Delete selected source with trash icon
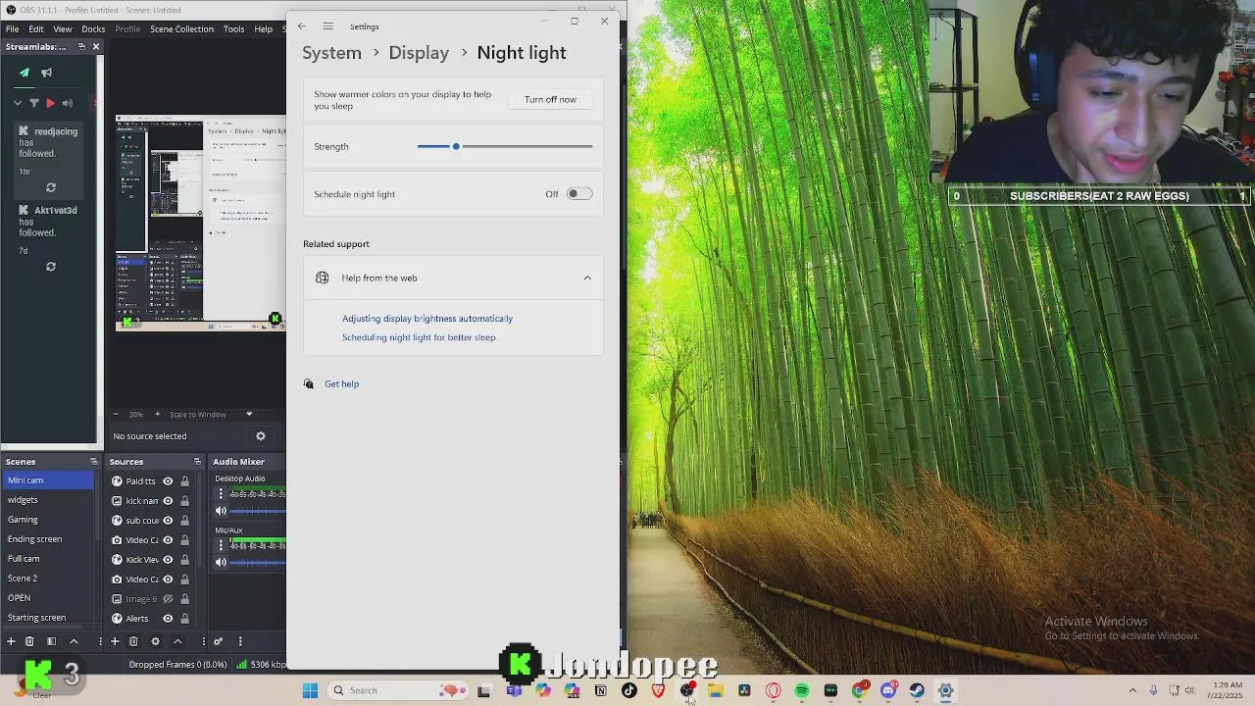This screenshot has width=1255, height=706. (x=133, y=641)
